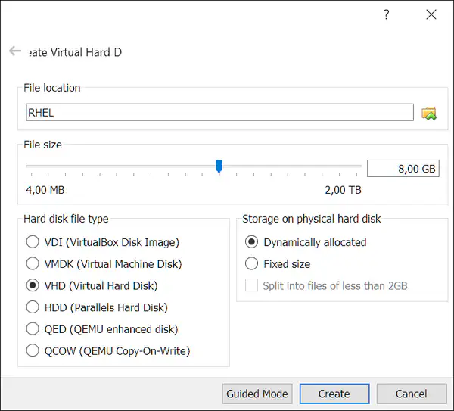Switch to Guided Mode
Viewport: 454px width, 411px height.
[257, 394]
